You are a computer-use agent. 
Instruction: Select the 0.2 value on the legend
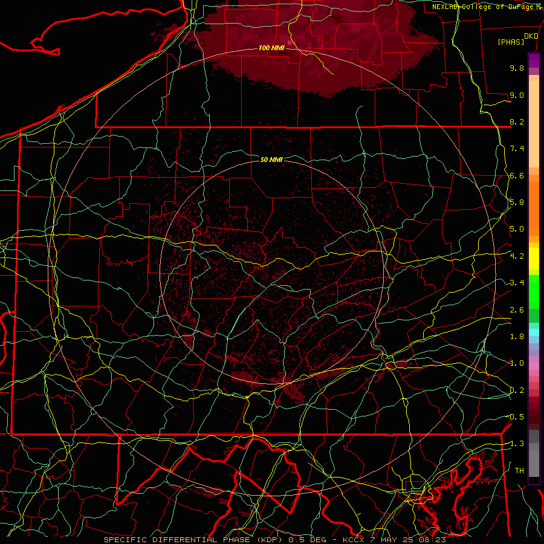[517, 390]
